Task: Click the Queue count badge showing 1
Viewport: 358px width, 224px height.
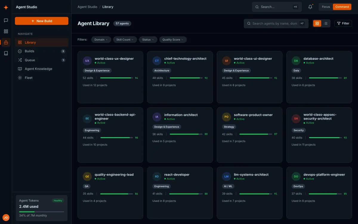Action: pyautogui.click(x=63, y=60)
